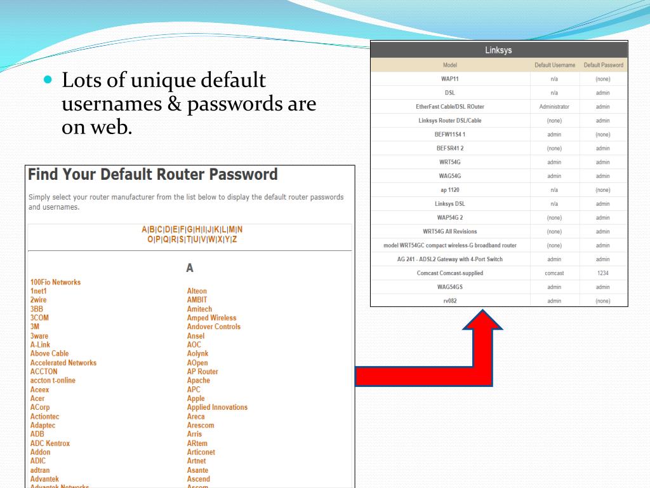Open the Artnet manufacturer link
The height and width of the screenshot is (488, 650).
197,461
